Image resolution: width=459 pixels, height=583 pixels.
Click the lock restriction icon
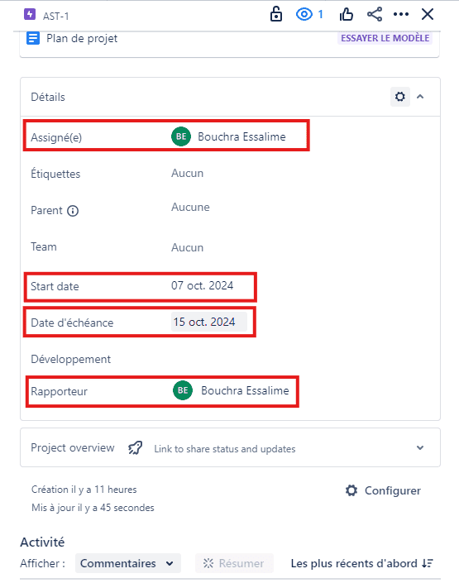coord(276,15)
